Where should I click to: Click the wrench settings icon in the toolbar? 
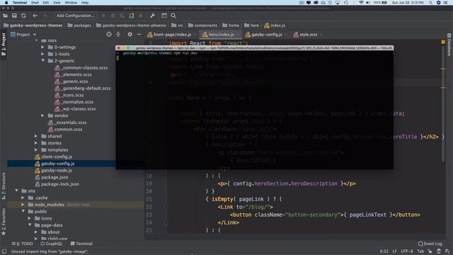tap(152, 16)
